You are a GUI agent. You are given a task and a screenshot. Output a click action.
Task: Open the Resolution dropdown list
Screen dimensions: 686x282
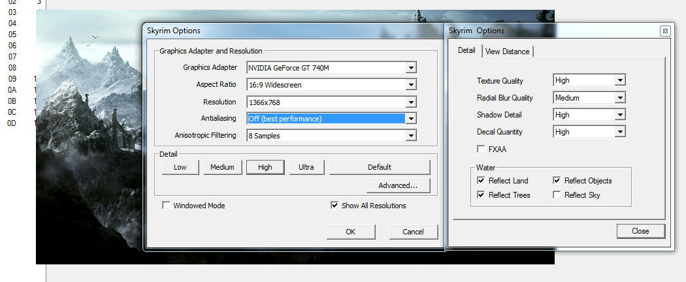tap(410, 102)
